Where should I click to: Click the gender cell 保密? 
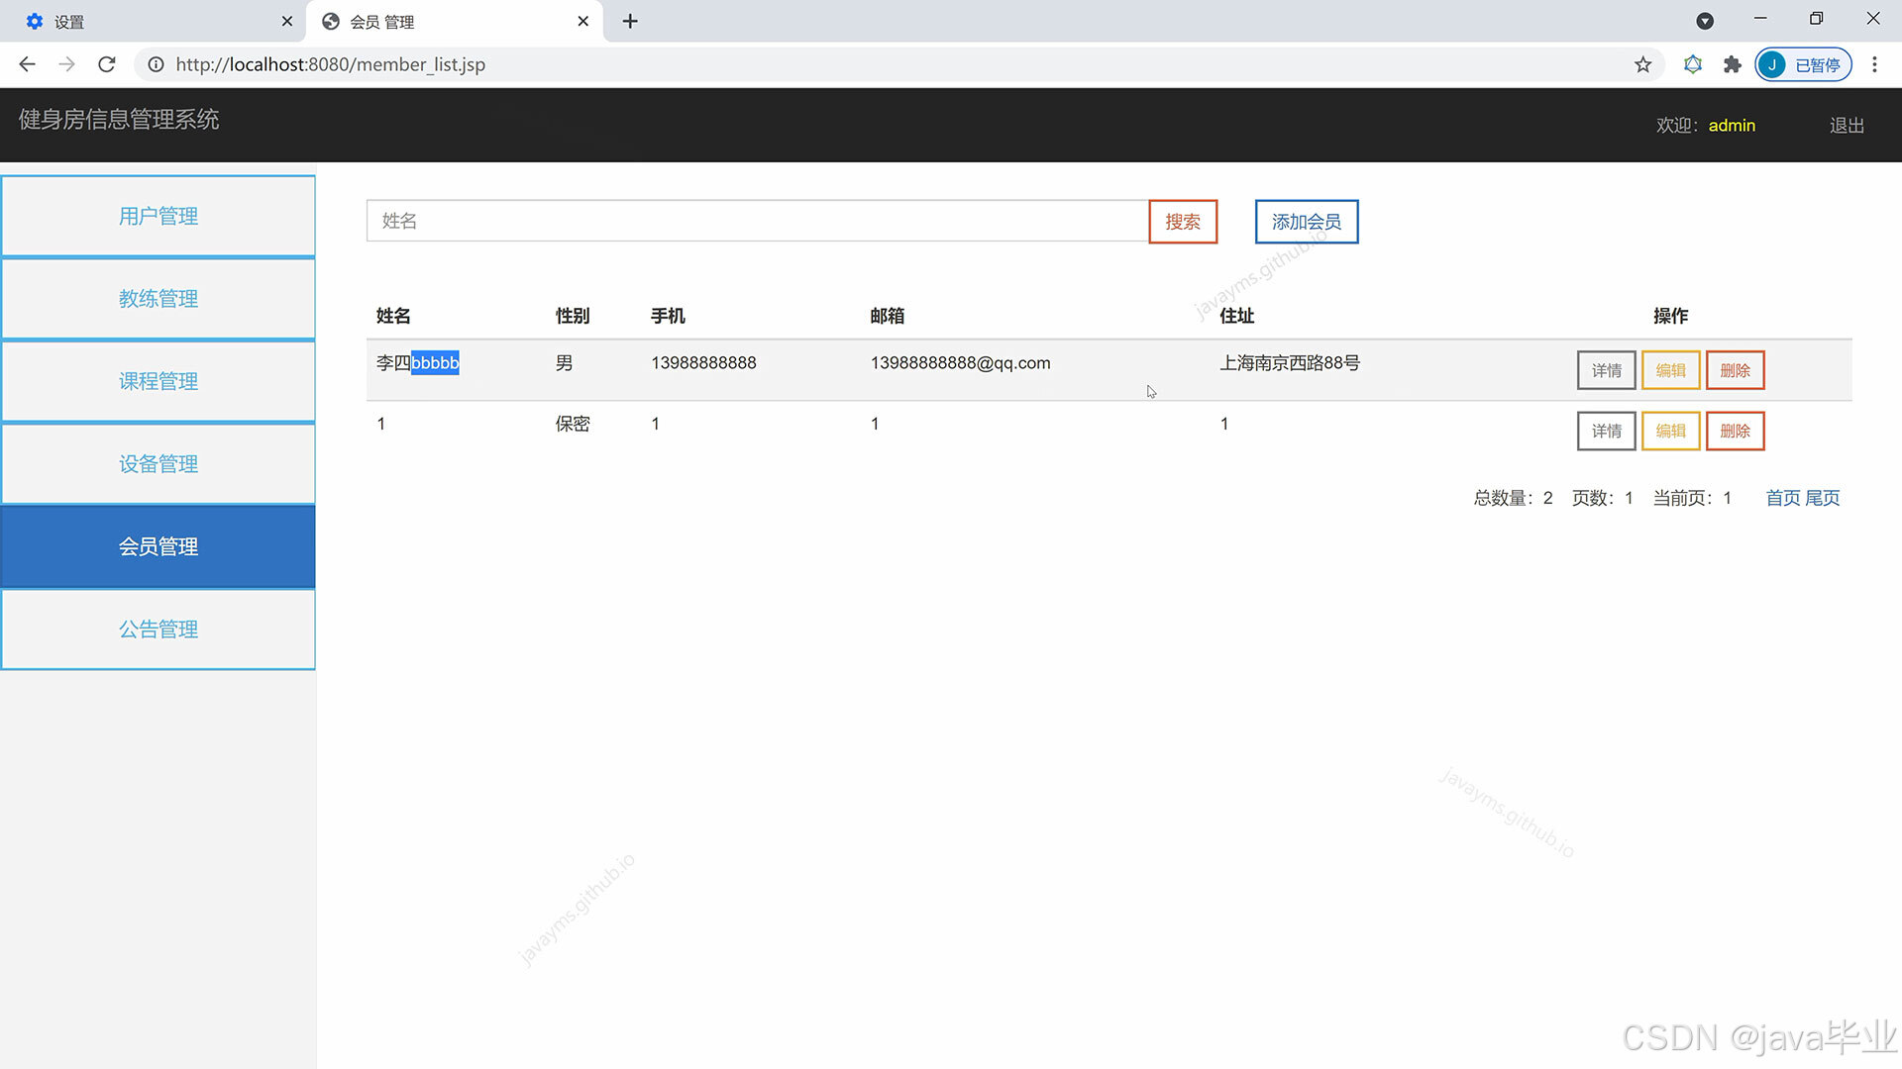point(573,424)
